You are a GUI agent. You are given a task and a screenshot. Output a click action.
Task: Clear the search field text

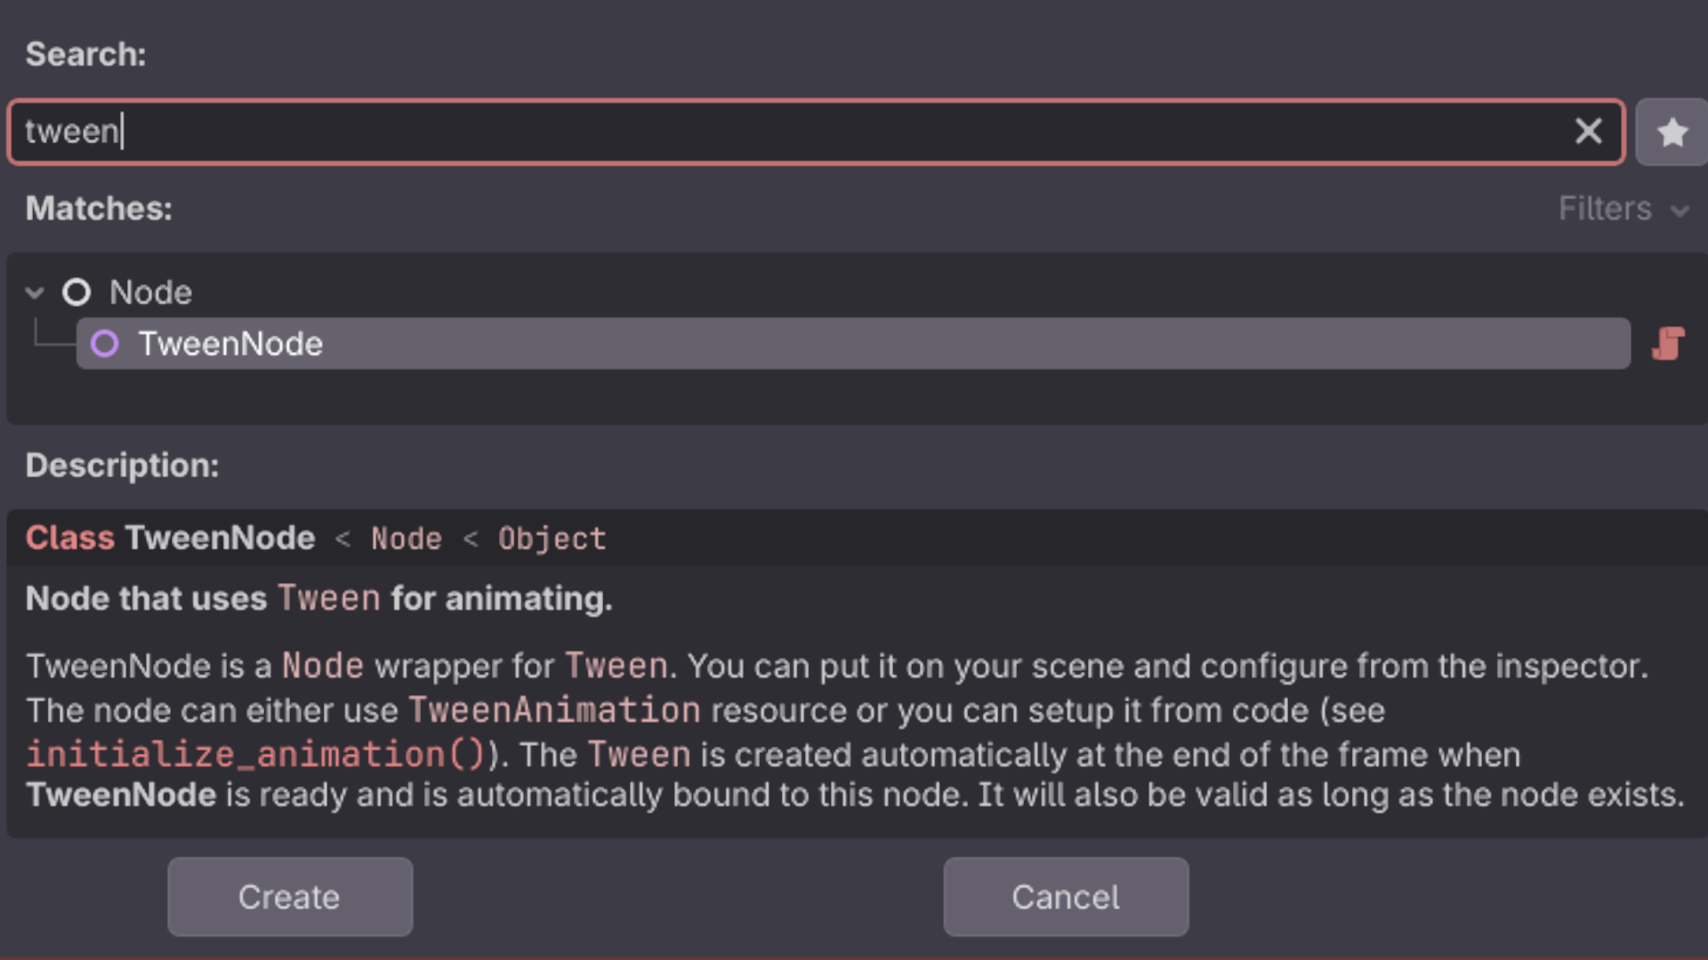tap(1588, 132)
